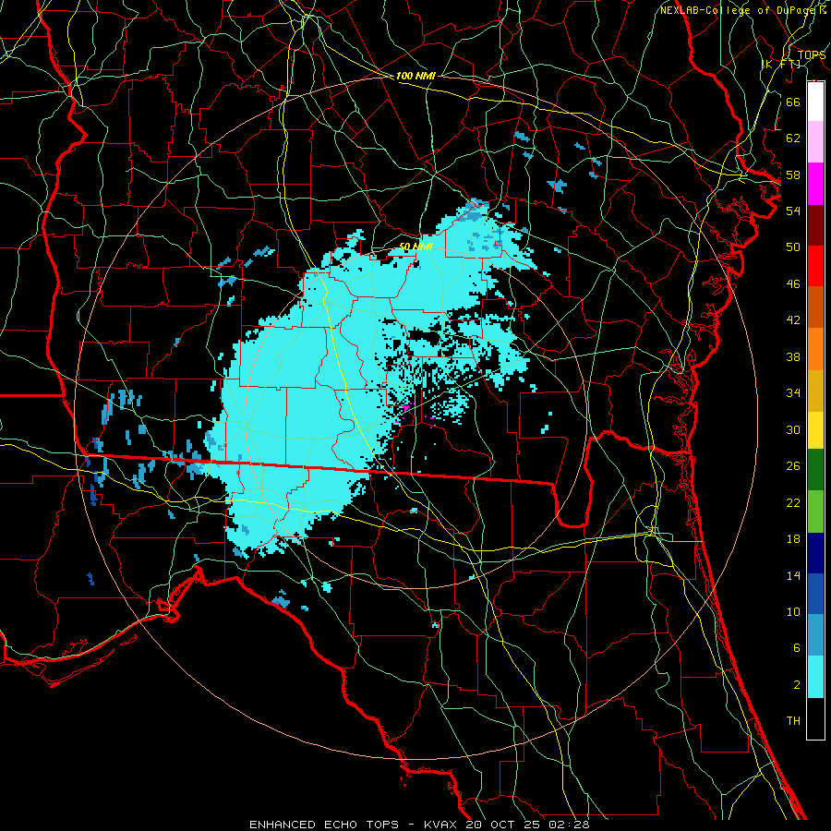The height and width of the screenshot is (831, 831).
Task: Click the legend value '10'
Action: coord(793,611)
